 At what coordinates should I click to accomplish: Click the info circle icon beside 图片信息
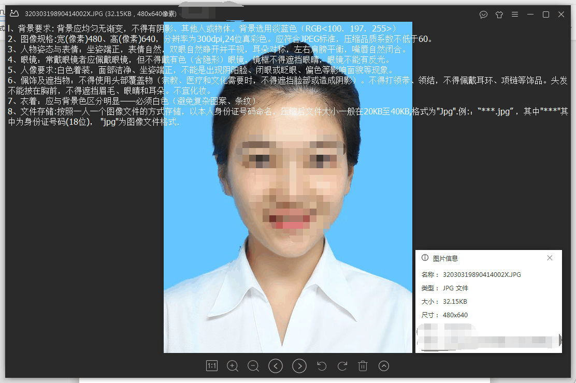click(425, 258)
